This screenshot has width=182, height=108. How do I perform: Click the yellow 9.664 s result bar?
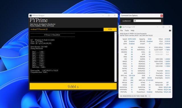73,86
